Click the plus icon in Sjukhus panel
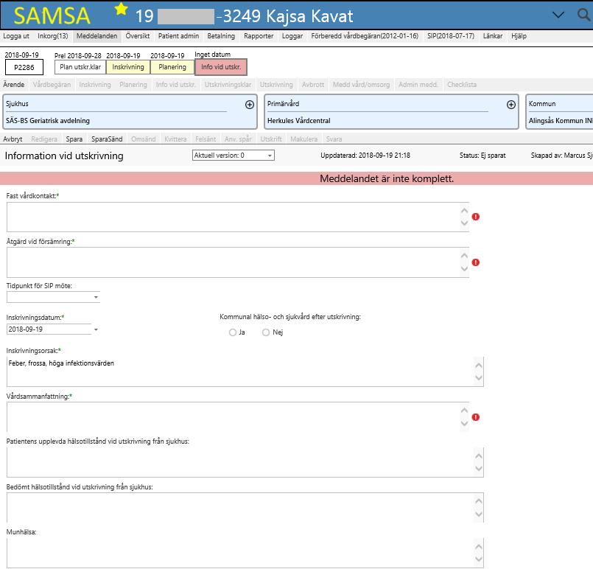The height and width of the screenshot is (569, 593). [250, 105]
